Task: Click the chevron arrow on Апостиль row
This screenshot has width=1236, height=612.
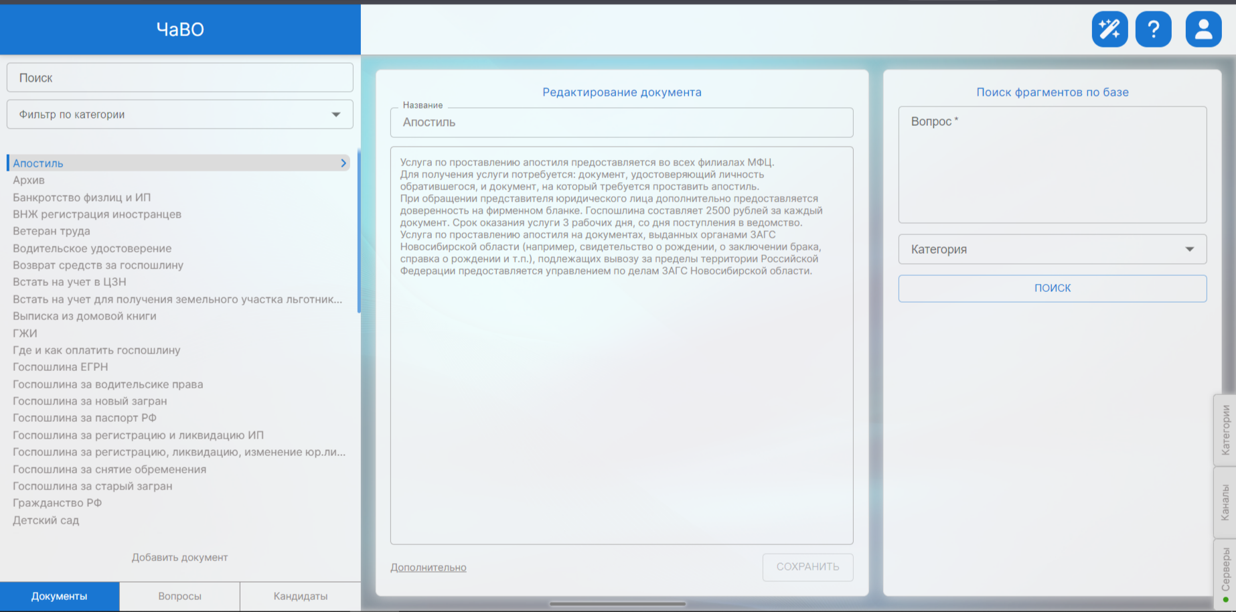Action: click(x=343, y=163)
